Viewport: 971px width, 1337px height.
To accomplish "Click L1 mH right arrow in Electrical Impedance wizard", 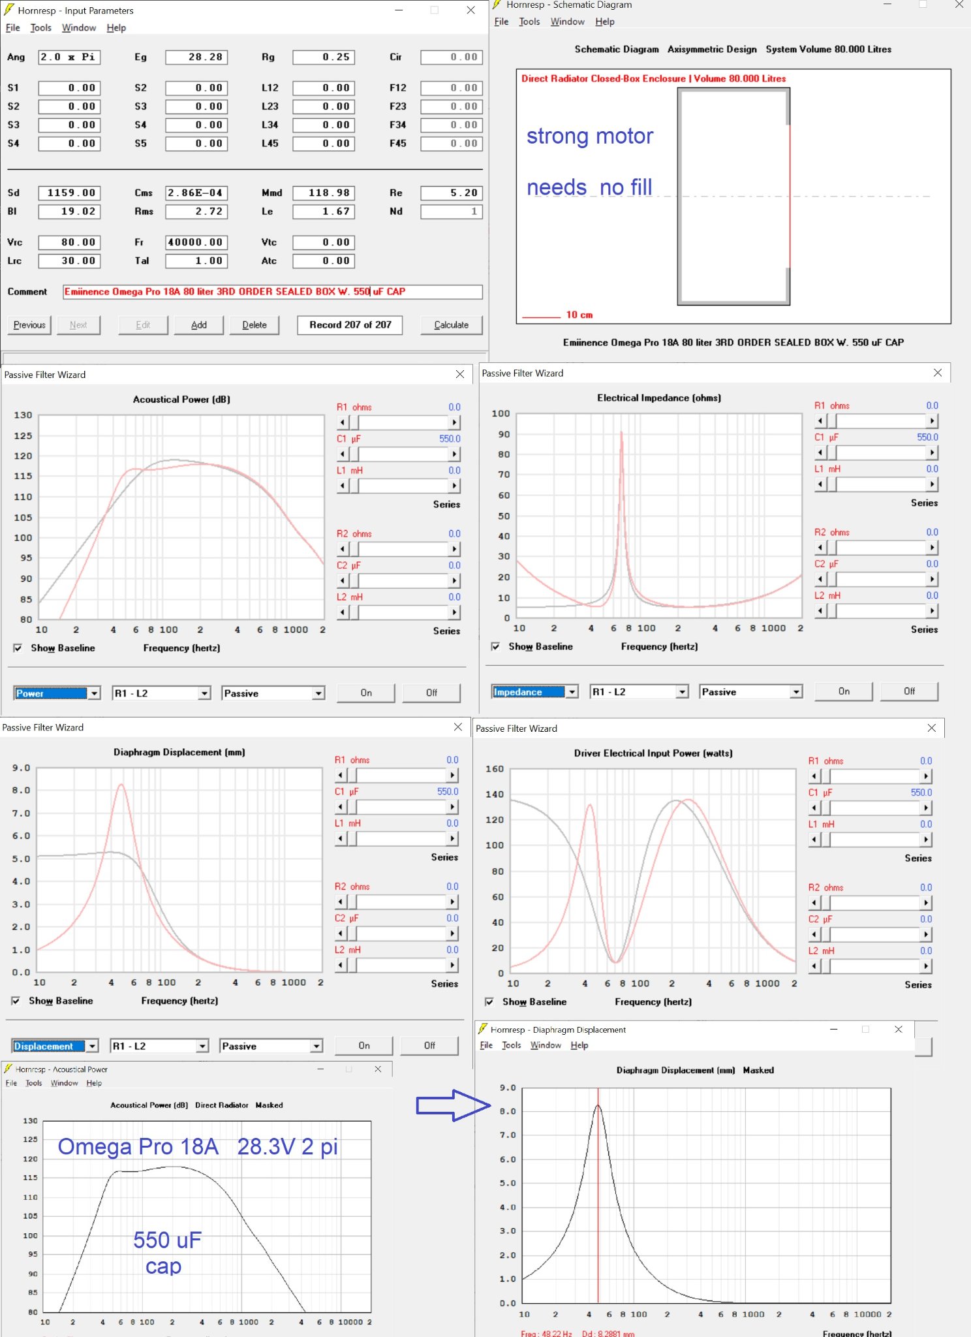I will [932, 484].
